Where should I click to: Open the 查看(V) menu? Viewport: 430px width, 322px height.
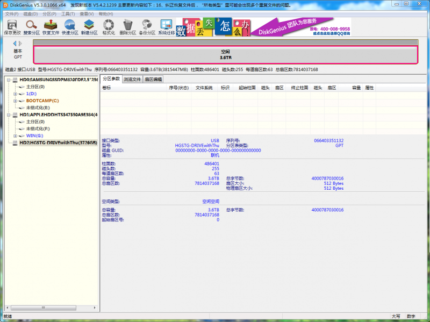[87, 14]
